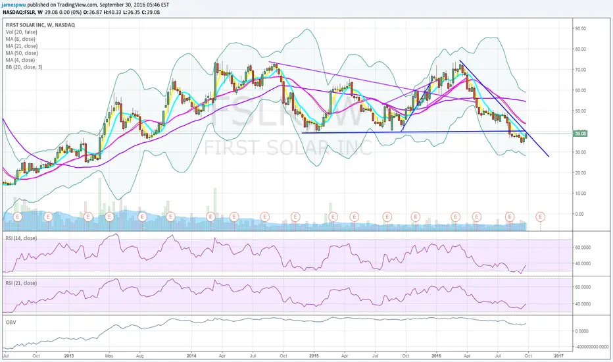Image resolution: width=613 pixels, height=362 pixels.
Task: Click the 80.00 price axis label
Action: coord(580,49)
